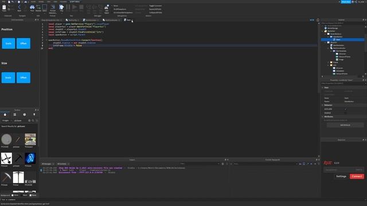Click the Size Offset button

(24, 78)
